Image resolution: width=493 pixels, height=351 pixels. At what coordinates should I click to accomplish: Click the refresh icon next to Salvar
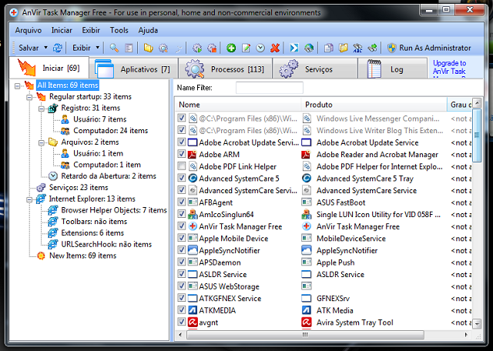(x=58, y=48)
